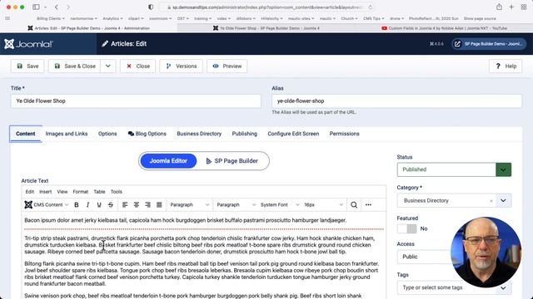Align text right in the editor
This screenshot has width=533, height=299.
(x=147, y=205)
